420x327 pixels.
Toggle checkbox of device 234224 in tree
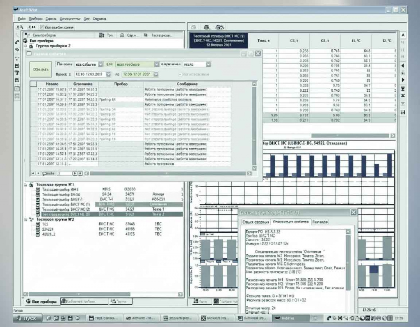coord(38,229)
